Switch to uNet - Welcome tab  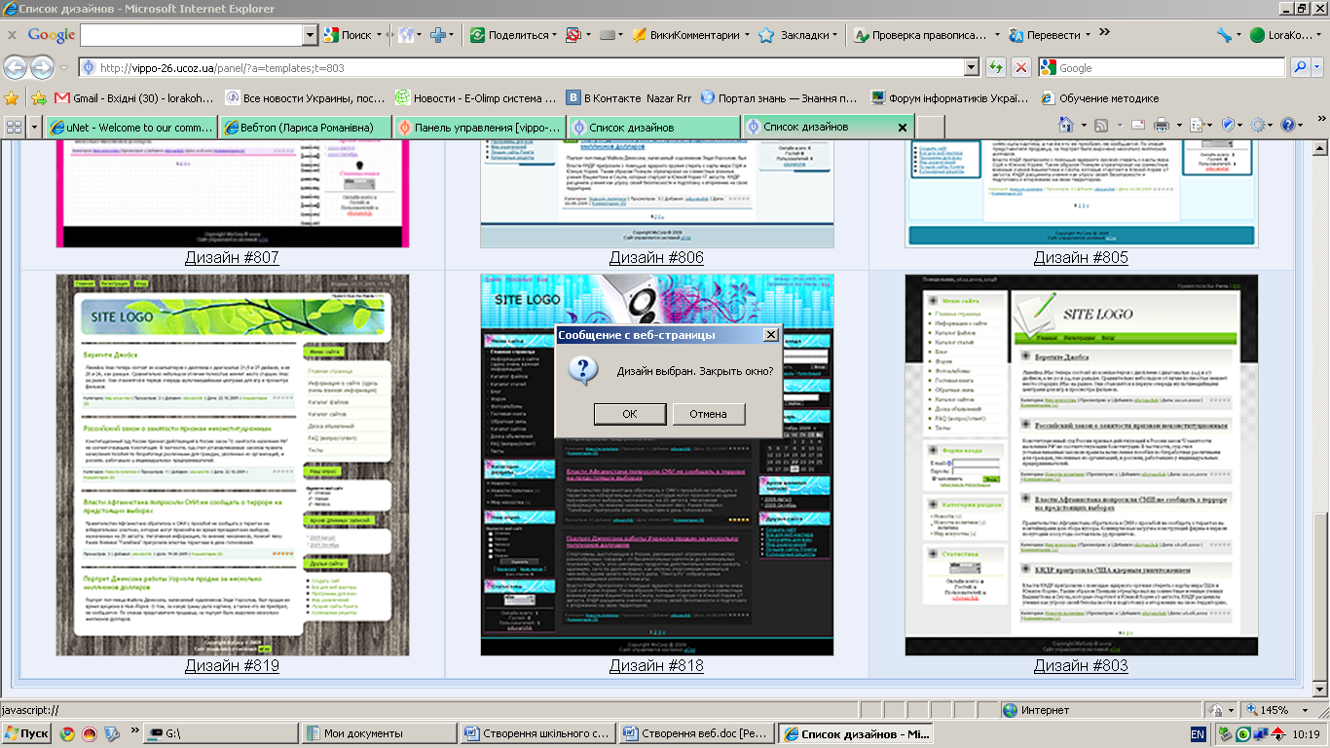131,127
